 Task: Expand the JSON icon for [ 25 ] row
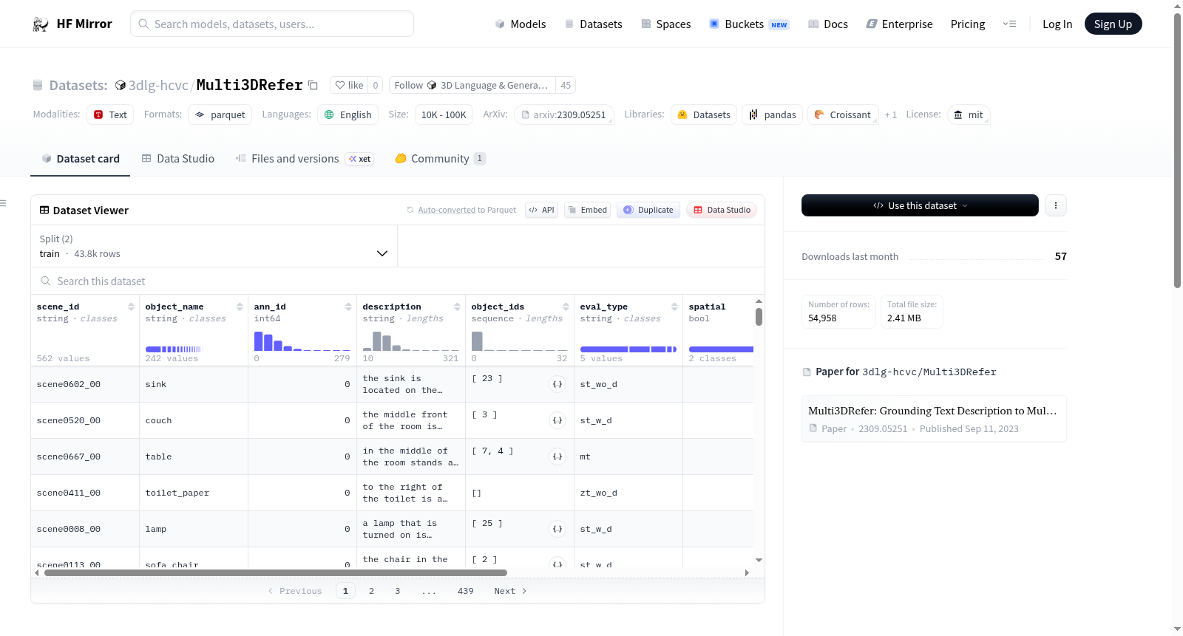coord(557,529)
